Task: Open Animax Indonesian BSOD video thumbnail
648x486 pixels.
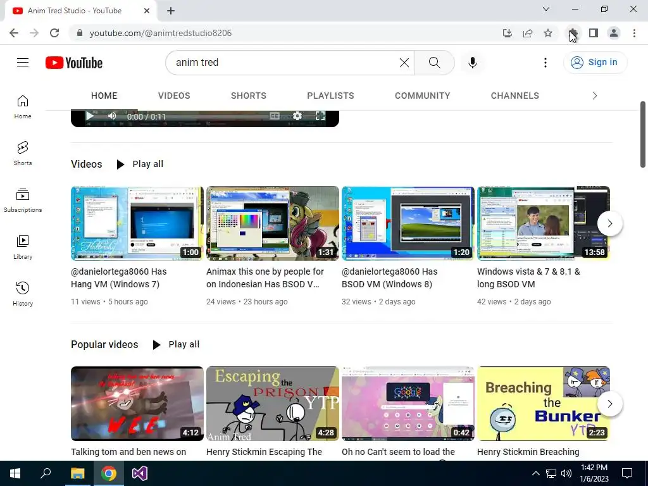Action: [273, 223]
